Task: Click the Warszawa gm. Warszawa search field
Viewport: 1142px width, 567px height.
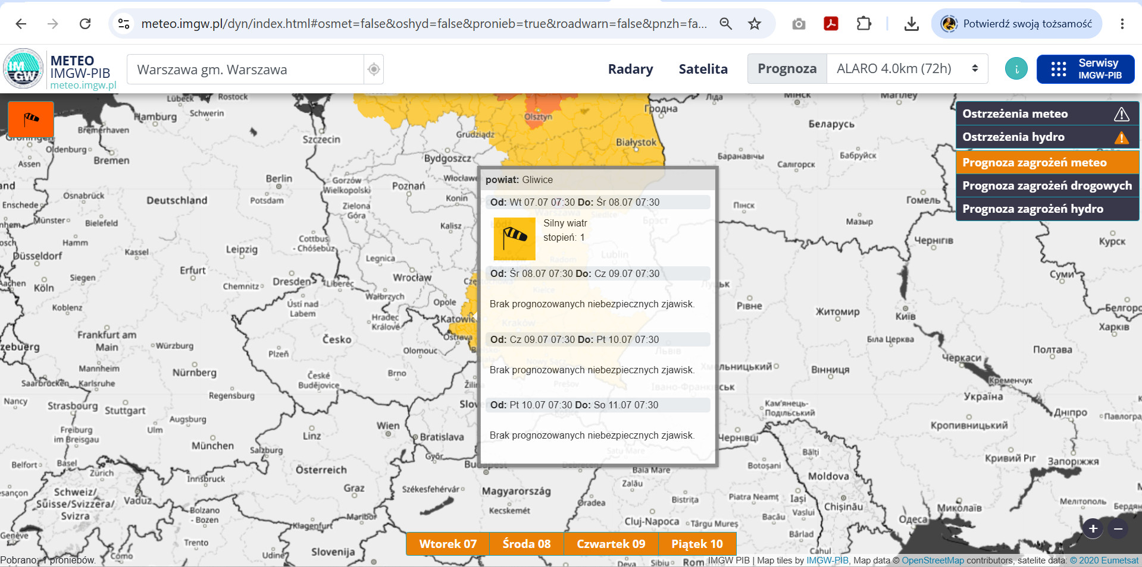Action: click(245, 70)
